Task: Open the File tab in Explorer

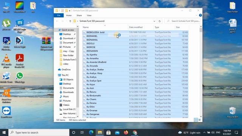Action: point(59,15)
